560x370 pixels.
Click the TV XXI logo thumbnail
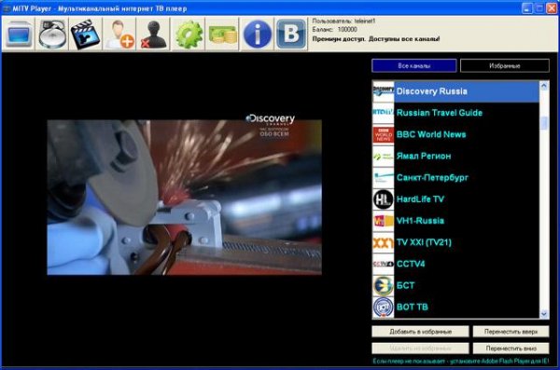point(384,242)
